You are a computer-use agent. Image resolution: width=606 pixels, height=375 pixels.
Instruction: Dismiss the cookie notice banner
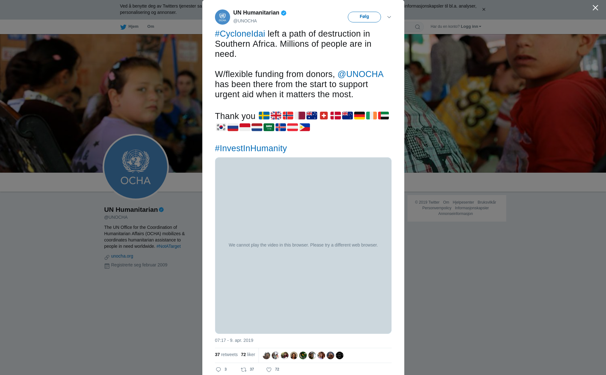click(484, 9)
